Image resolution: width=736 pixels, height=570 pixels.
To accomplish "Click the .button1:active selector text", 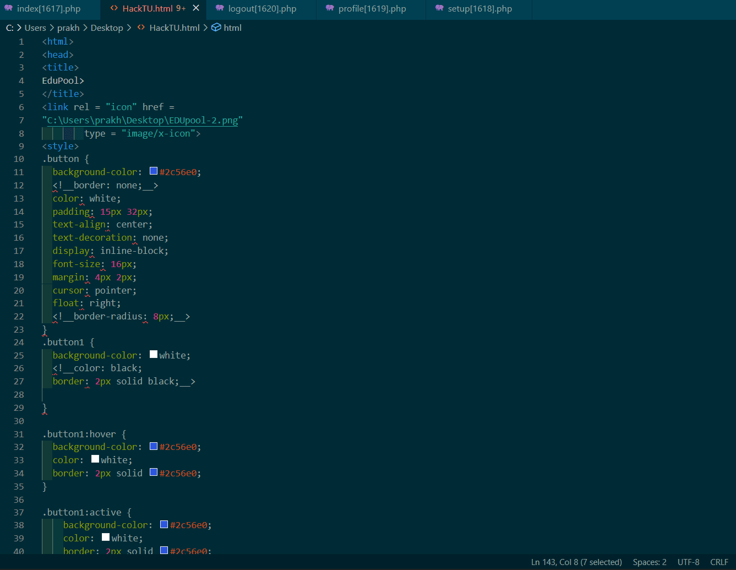I will click(x=82, y=512).
